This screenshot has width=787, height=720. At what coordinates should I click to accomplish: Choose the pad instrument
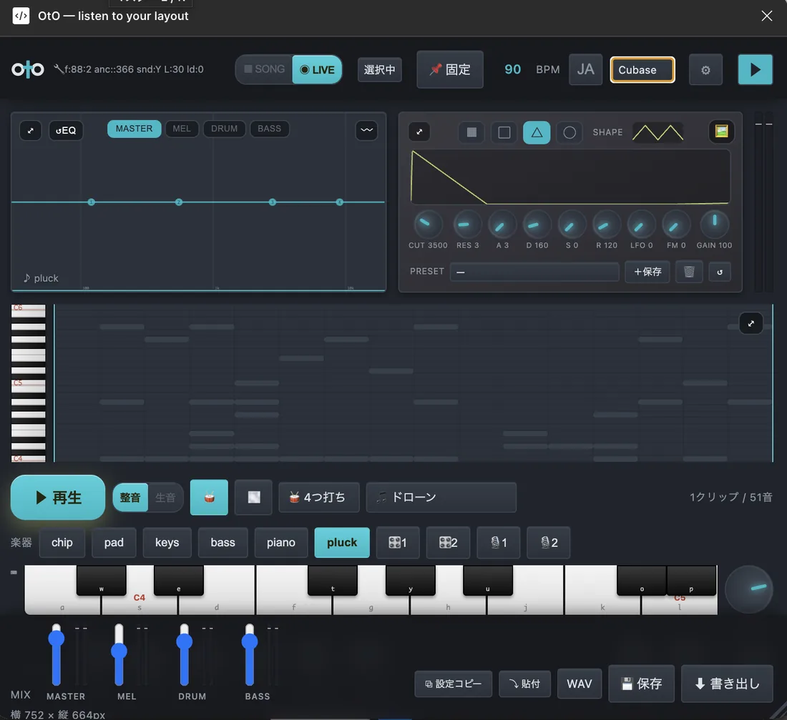point(114,543)
